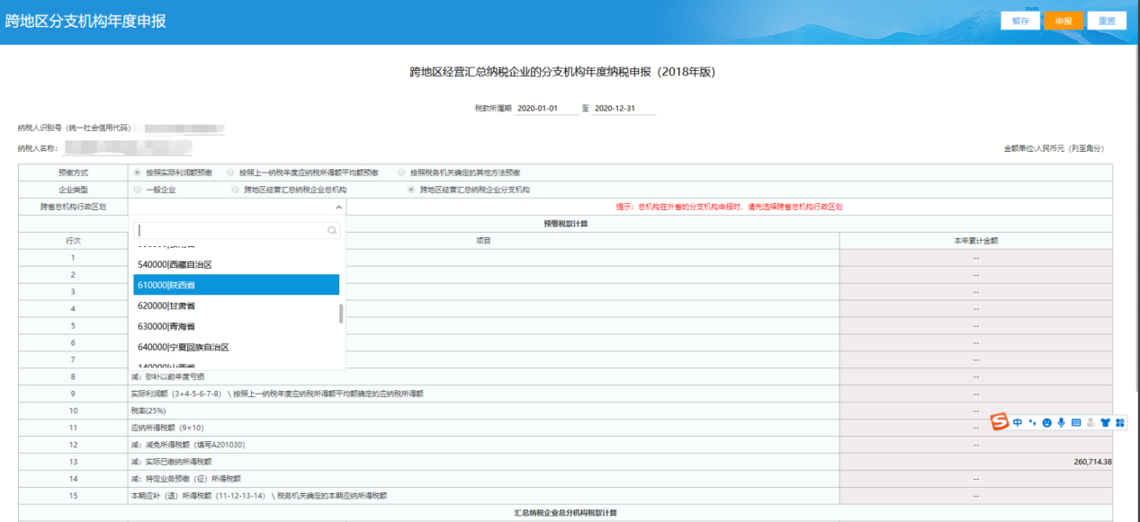This screenshot has height=522, width=1140.
Task: Select 640000|宁夏回族自治区 option
Action: pos(236,347)
